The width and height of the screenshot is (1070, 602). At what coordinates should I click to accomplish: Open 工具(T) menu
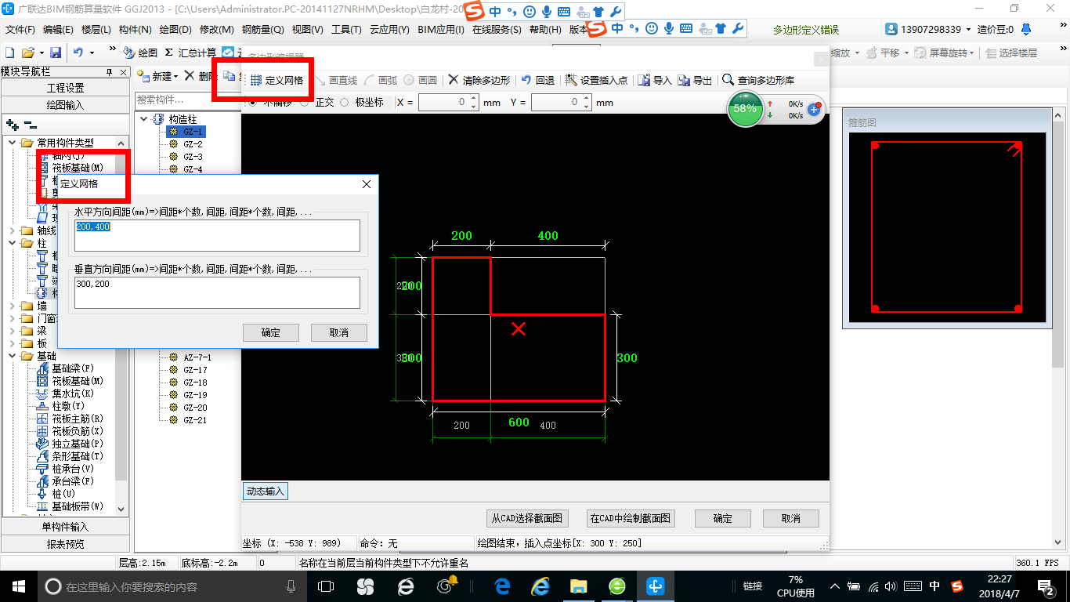[346, 29]
